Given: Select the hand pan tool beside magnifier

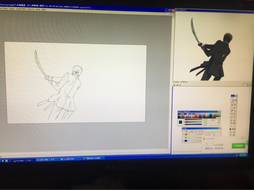Looking at the screenshot, I should (x=232, y=114).
